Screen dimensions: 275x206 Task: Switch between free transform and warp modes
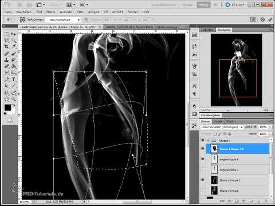tap(253, 19)
